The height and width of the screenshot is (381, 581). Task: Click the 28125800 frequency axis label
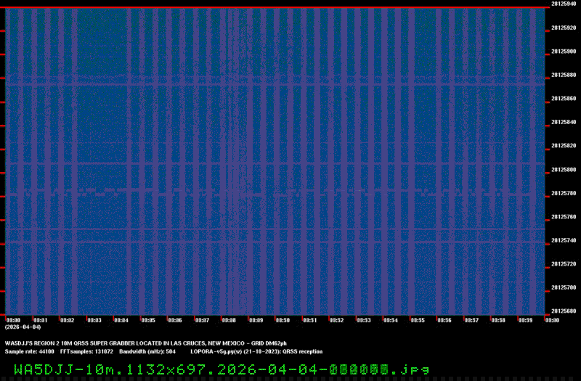[564, 170]
